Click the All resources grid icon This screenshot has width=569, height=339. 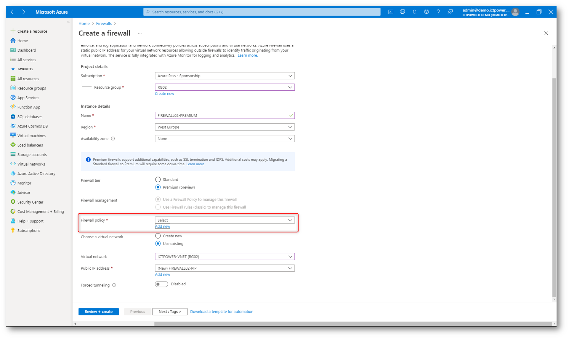pos(13,79)
